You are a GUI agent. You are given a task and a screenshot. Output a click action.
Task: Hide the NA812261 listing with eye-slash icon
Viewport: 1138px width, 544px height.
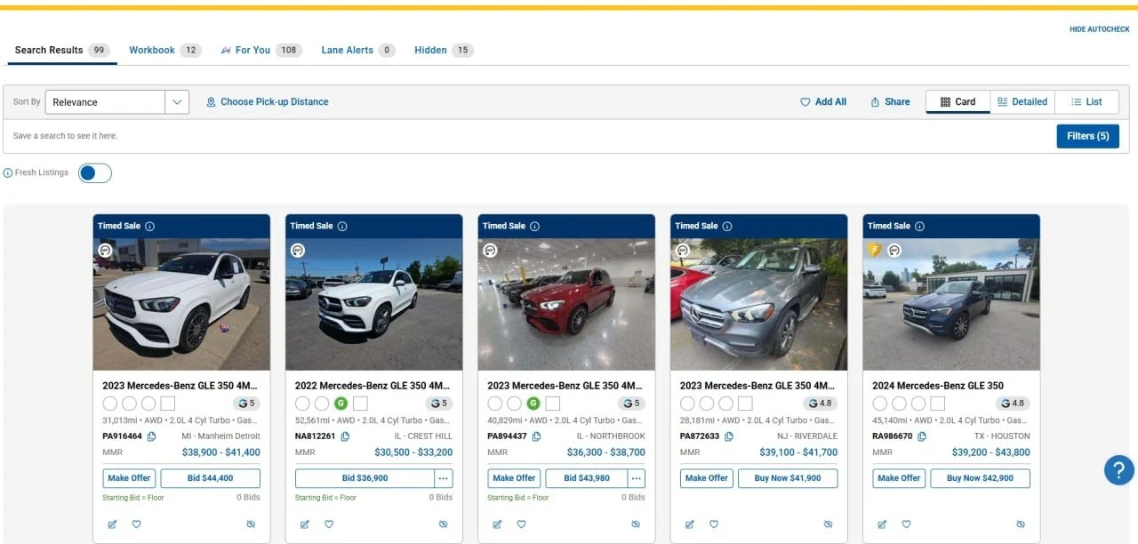[443, 524]
